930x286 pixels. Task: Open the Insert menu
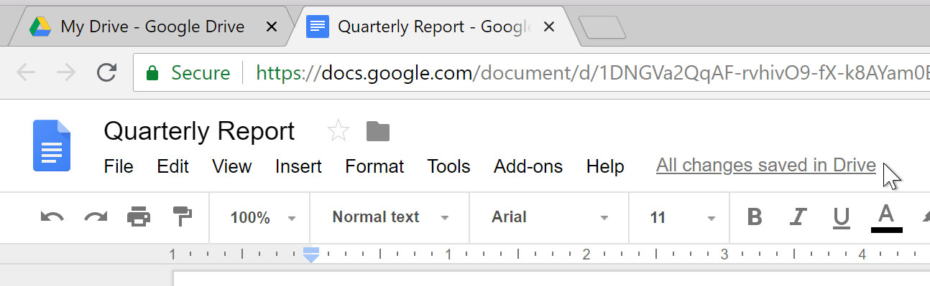(x=298, y=166)
